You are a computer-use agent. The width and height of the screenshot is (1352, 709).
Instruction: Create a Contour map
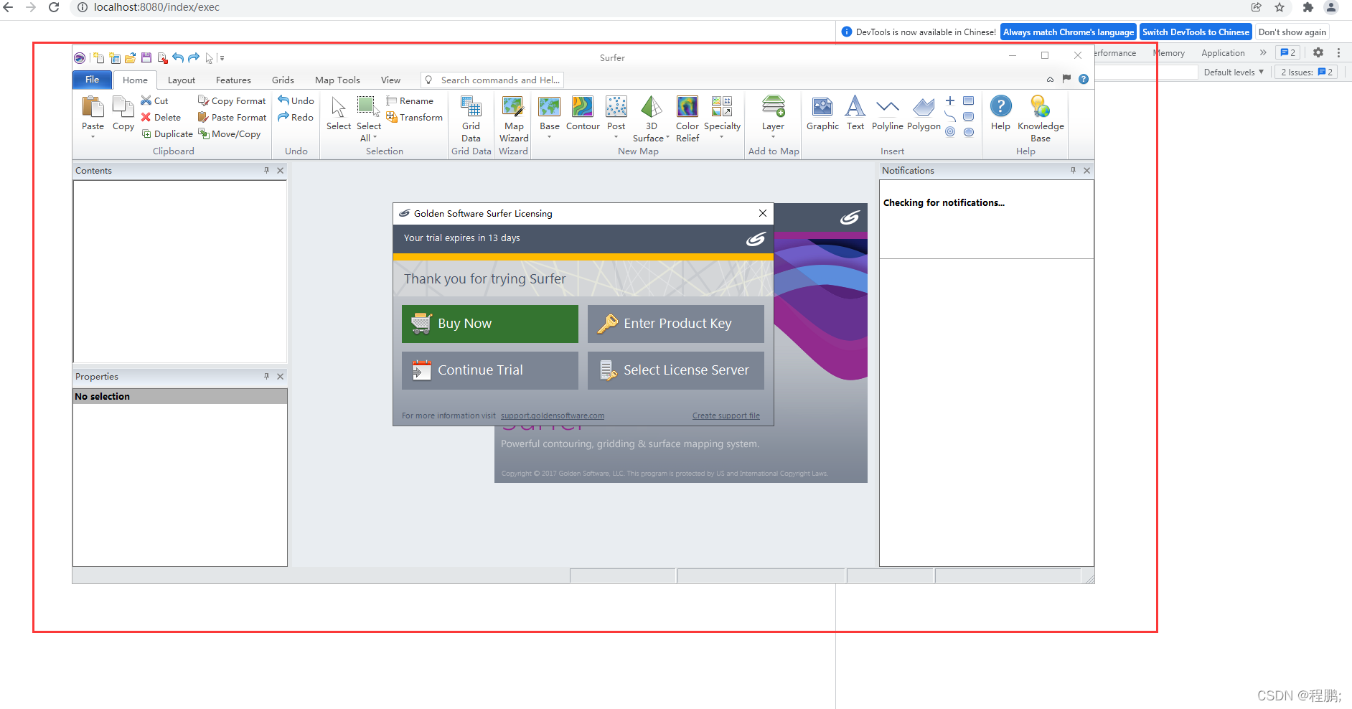pos(583,113)
